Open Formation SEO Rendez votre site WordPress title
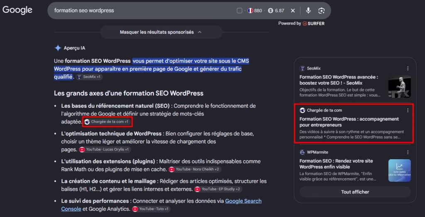The height and width of the screenshot is (217, 425). click(336, 164)
